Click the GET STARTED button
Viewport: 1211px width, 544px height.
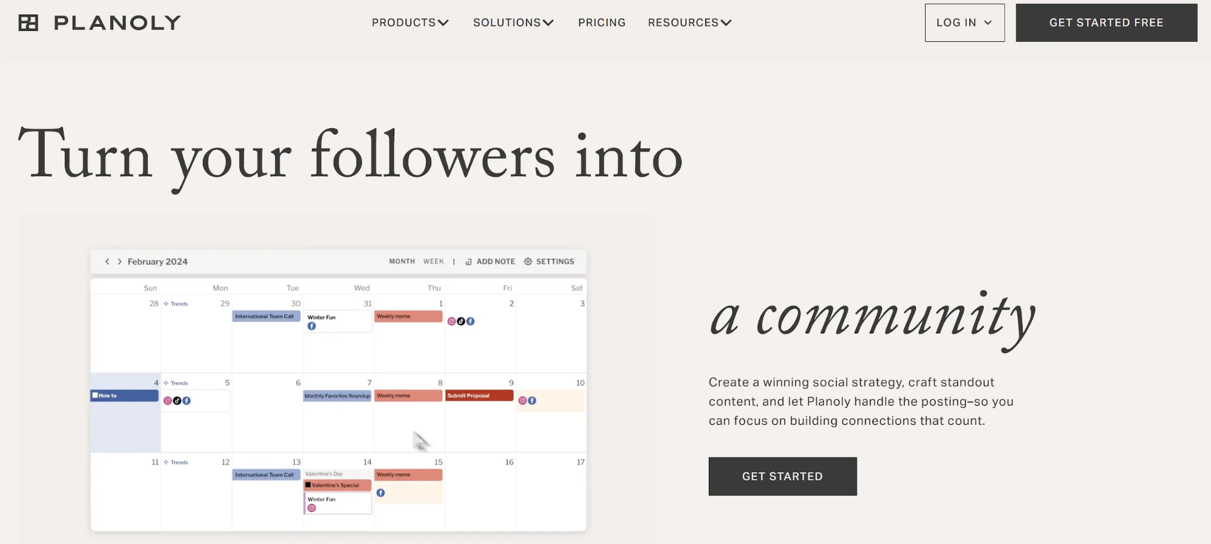(781, 476)
